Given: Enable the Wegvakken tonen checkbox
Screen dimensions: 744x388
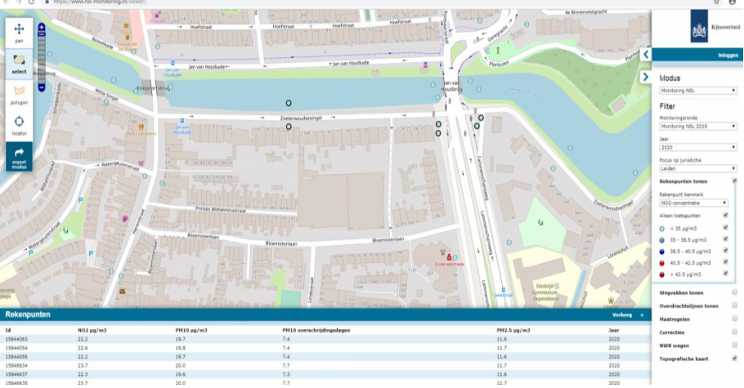Looking at the screenshot, I should point(734,292).
